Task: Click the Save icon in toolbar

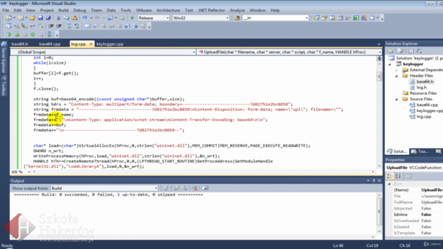Action: tap(40, 18)
